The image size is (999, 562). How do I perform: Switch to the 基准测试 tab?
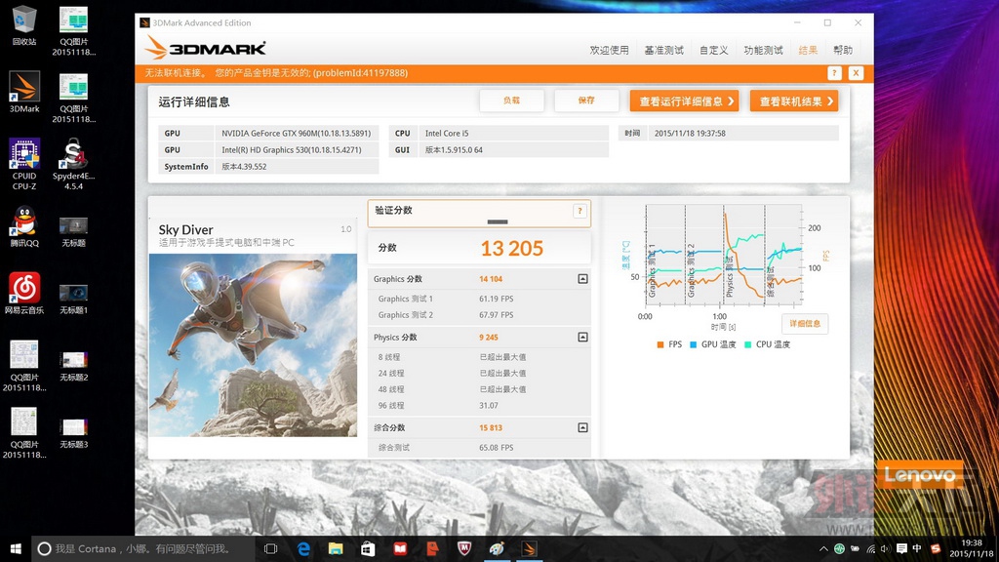(663, 50)
